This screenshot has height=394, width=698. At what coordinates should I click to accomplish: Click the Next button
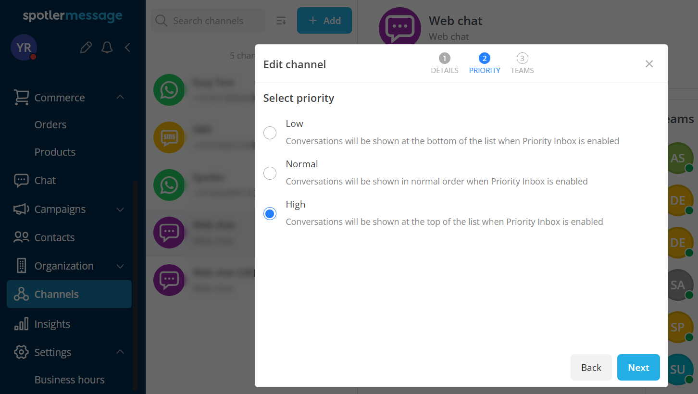click(638, 368)
